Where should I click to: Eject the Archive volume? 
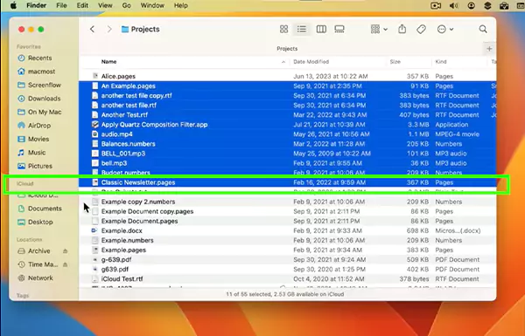[66, 250]
